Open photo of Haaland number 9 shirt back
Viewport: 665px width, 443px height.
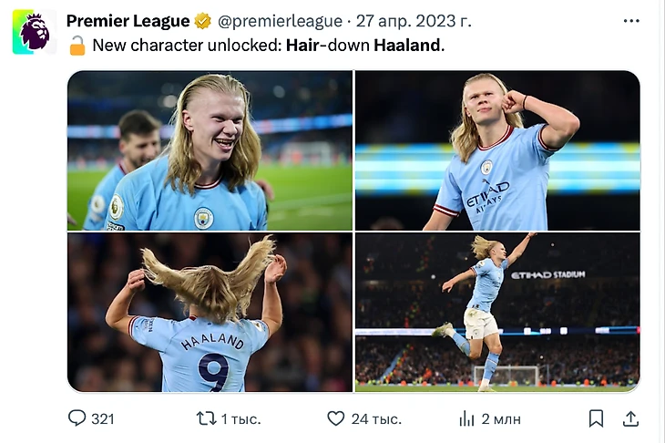[210, 312]
